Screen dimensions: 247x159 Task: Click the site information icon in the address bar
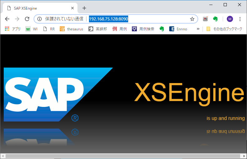40,19
